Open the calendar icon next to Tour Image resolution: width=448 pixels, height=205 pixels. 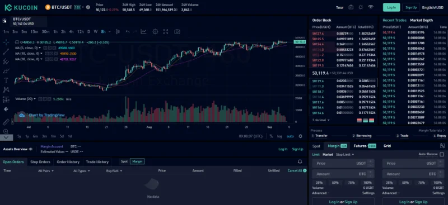[351, 7]
